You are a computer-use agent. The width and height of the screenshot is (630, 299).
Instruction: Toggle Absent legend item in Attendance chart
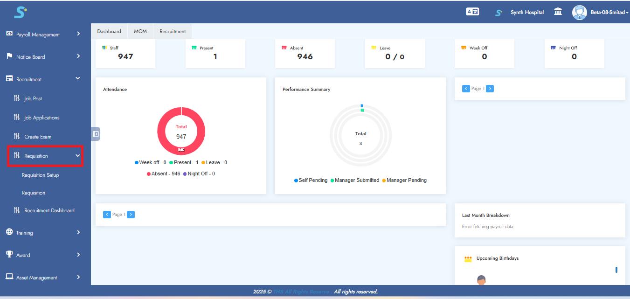click(x=163, y=174)
